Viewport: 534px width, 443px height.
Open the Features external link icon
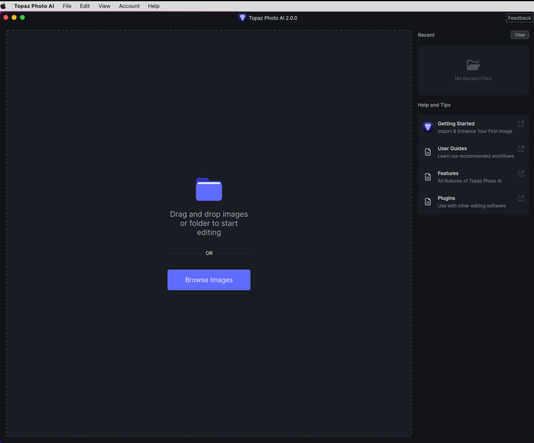click(521, 173)
